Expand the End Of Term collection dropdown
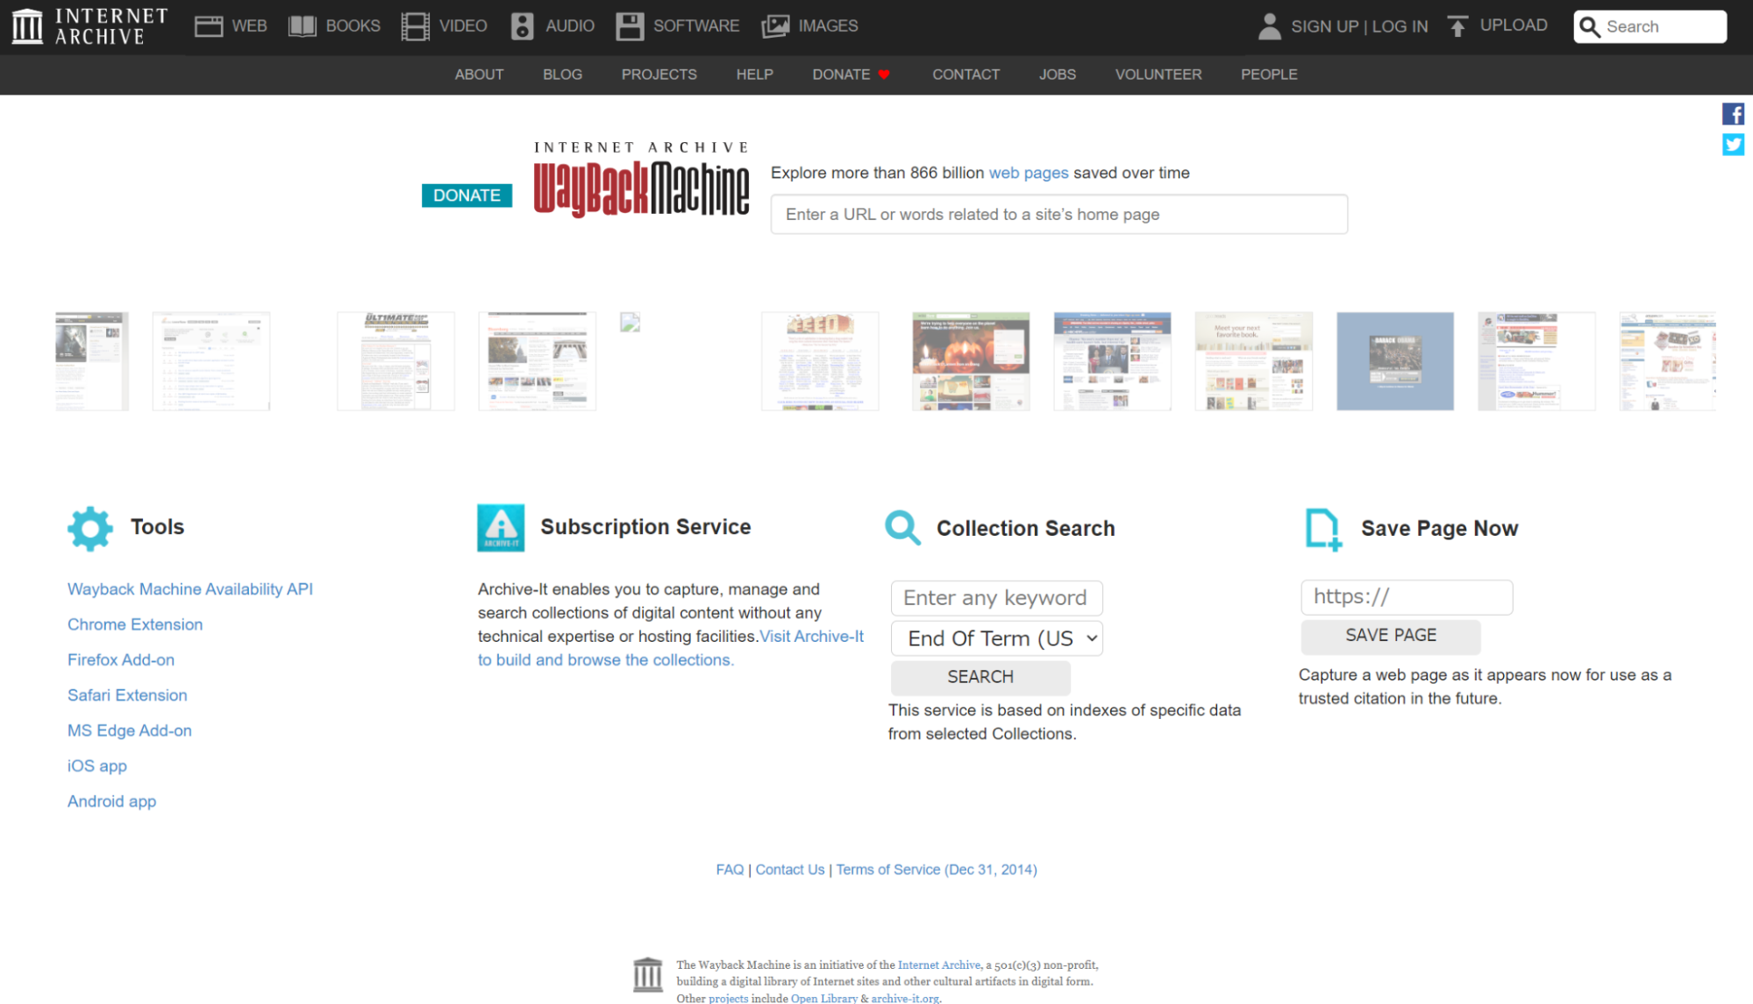Screen dimensions: 1753x1004 (996, 638)
